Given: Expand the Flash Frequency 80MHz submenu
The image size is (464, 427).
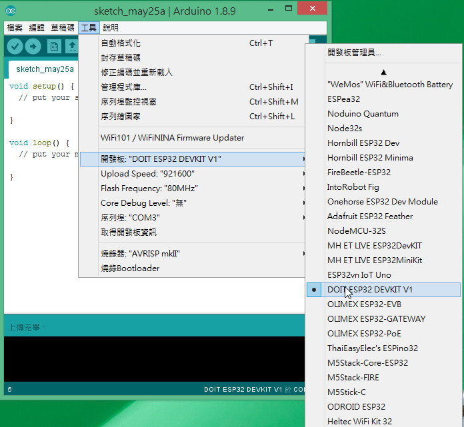Looking at the screenshot, I should pyautogui.click(x=193, y=189).
